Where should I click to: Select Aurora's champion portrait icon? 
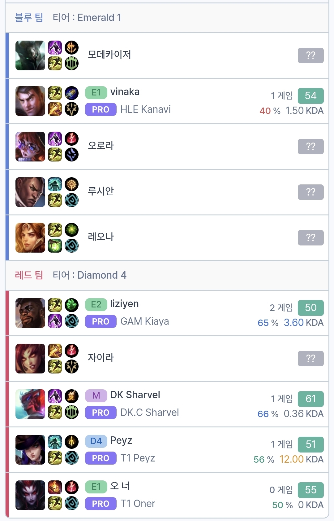coord(30,147)
